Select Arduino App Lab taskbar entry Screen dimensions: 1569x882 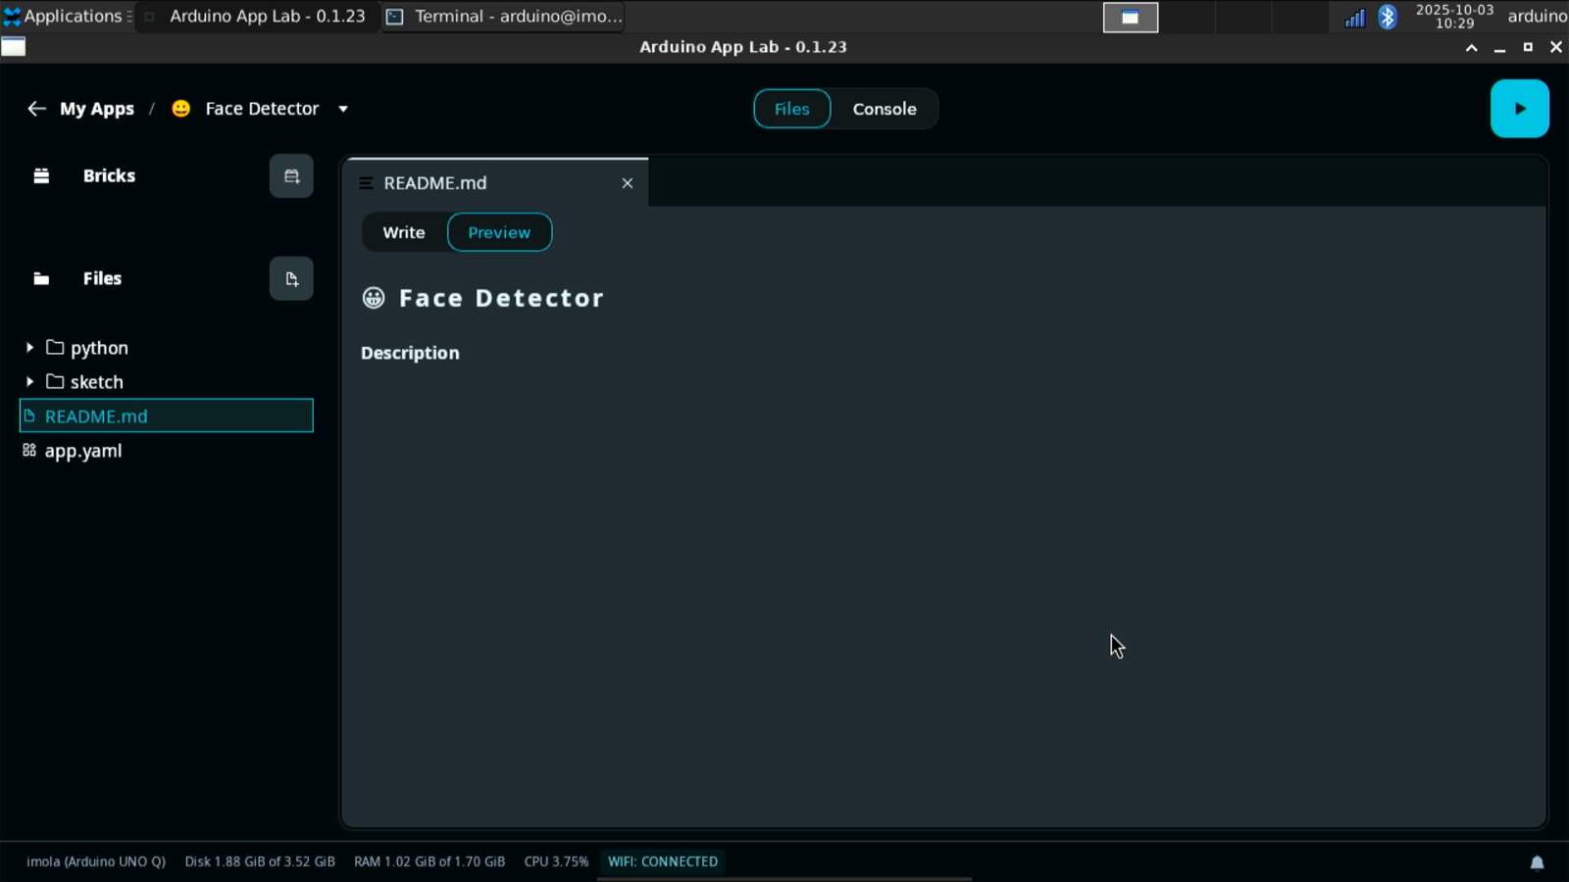[x=257, y=16]
